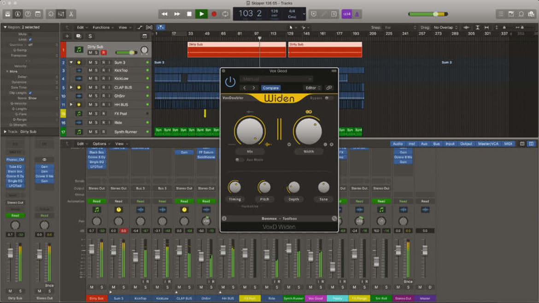The image size is (539, 303).
Task: Add a new track with plus icon
Action: (67, 36)
